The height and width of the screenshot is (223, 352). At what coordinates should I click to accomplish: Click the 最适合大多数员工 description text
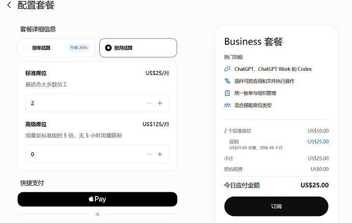46,85
